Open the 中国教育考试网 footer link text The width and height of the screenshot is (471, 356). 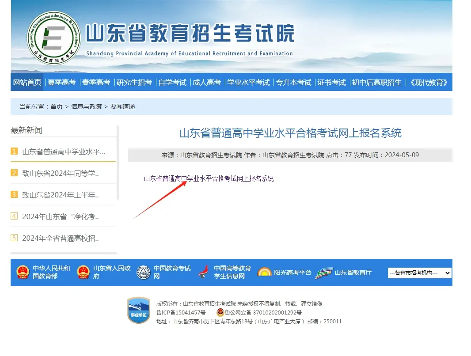pyautogui.click(x=172, y=272)
